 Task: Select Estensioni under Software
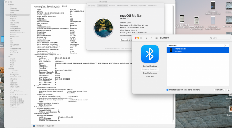pyautogui.click(x=13, y=79)
